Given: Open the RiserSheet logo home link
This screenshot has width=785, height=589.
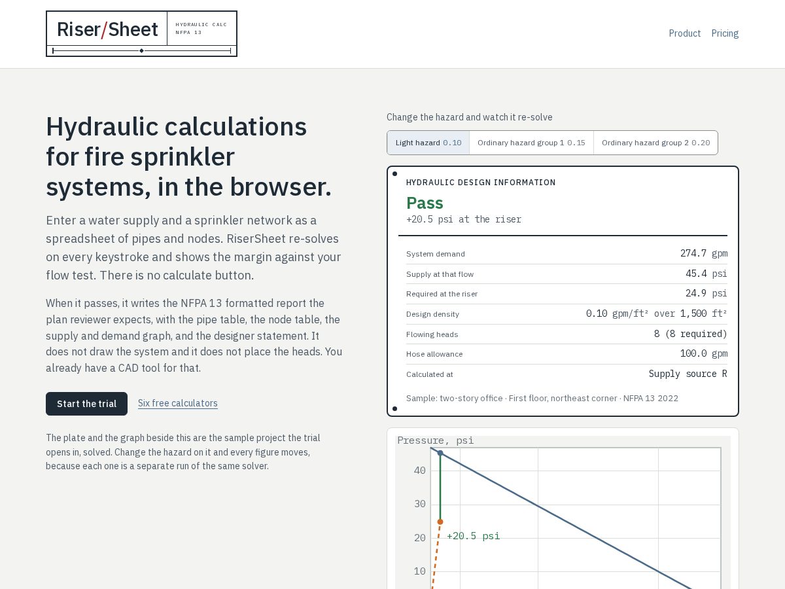Looking at the screenshot, I should pos(141,33).
